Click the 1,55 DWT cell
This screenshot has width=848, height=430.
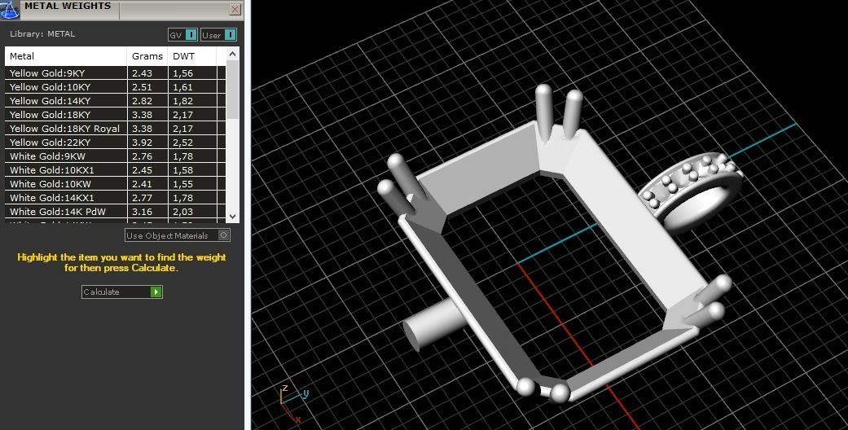click(x=192, y=184)
